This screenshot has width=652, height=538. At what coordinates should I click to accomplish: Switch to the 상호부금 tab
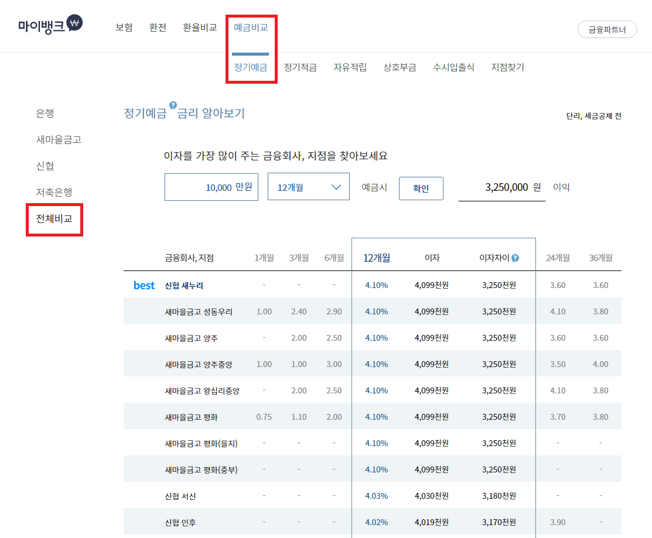click(x=400, y=67)
